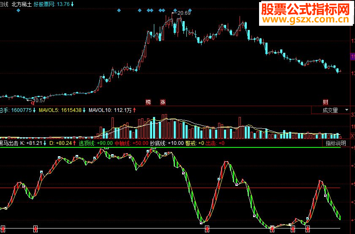Open the 指标说明 button

coord(336,143)
